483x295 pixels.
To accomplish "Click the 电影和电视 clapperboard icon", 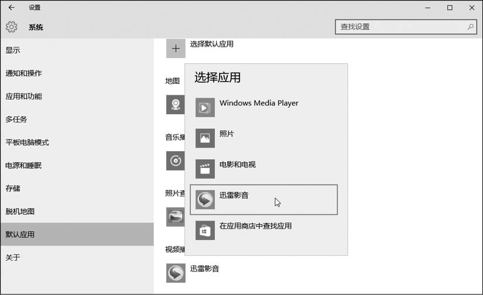I will pyautogui.click(x=205, y=169).
